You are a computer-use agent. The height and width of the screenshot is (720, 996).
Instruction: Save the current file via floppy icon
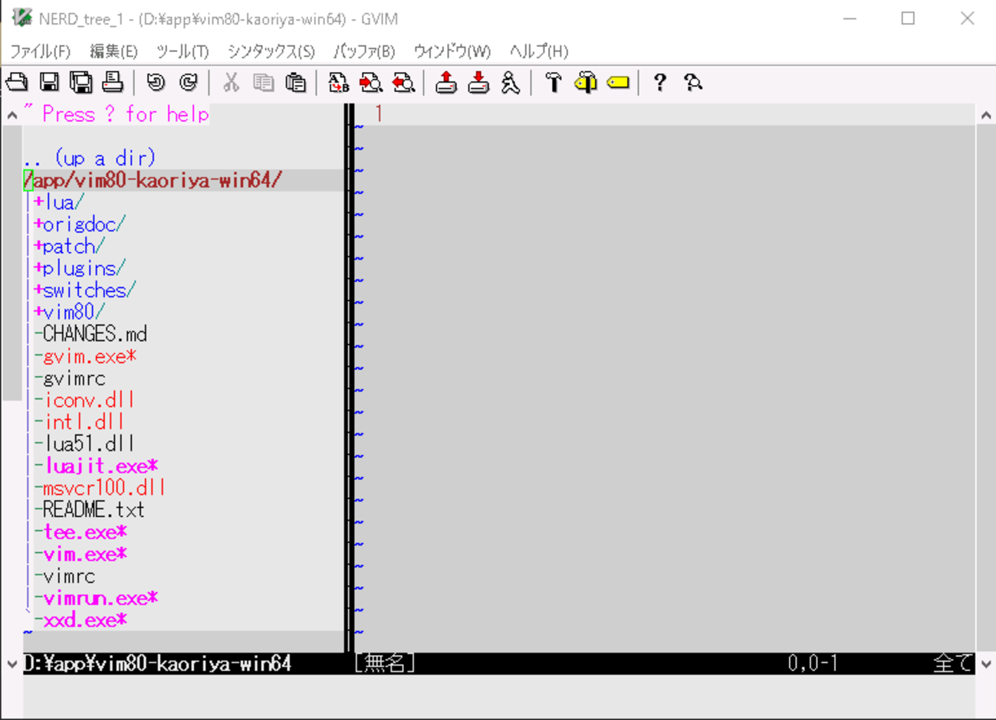49,82
